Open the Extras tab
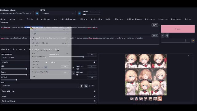 tap(21, 19)
